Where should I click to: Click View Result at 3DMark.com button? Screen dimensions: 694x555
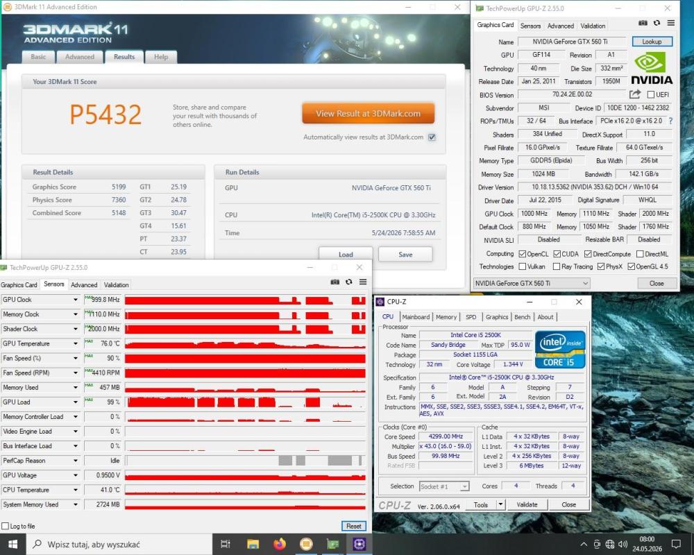point(369,113)
